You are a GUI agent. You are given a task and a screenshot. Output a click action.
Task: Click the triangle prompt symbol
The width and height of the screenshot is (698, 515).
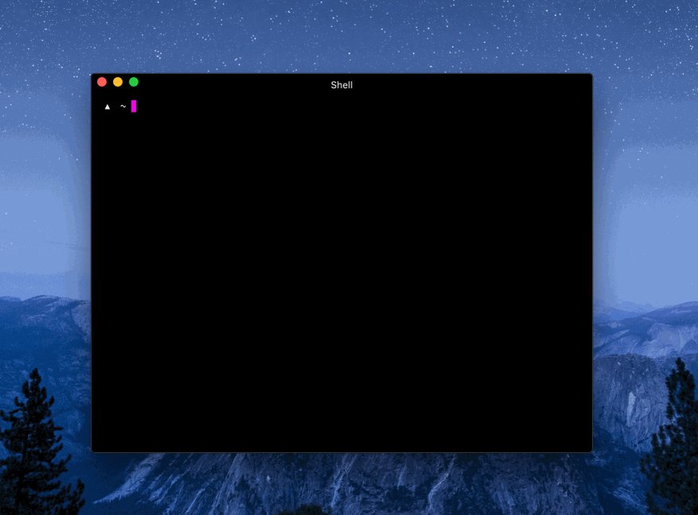(108, 107)
